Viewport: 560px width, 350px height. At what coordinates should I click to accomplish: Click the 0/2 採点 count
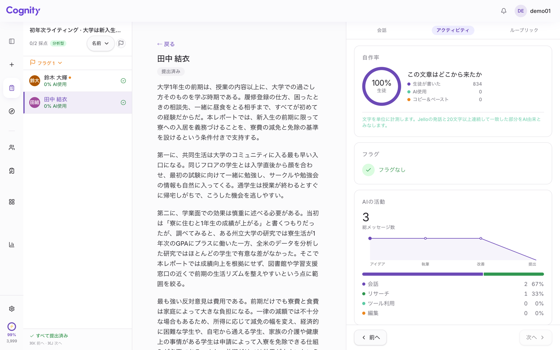38,43
